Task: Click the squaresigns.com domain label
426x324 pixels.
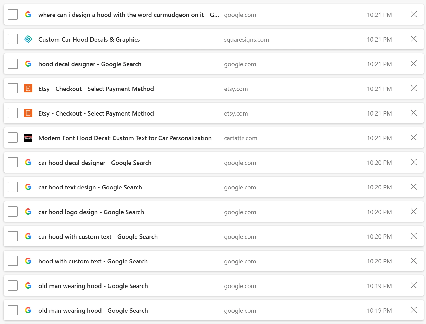Action: coord(246,40)
